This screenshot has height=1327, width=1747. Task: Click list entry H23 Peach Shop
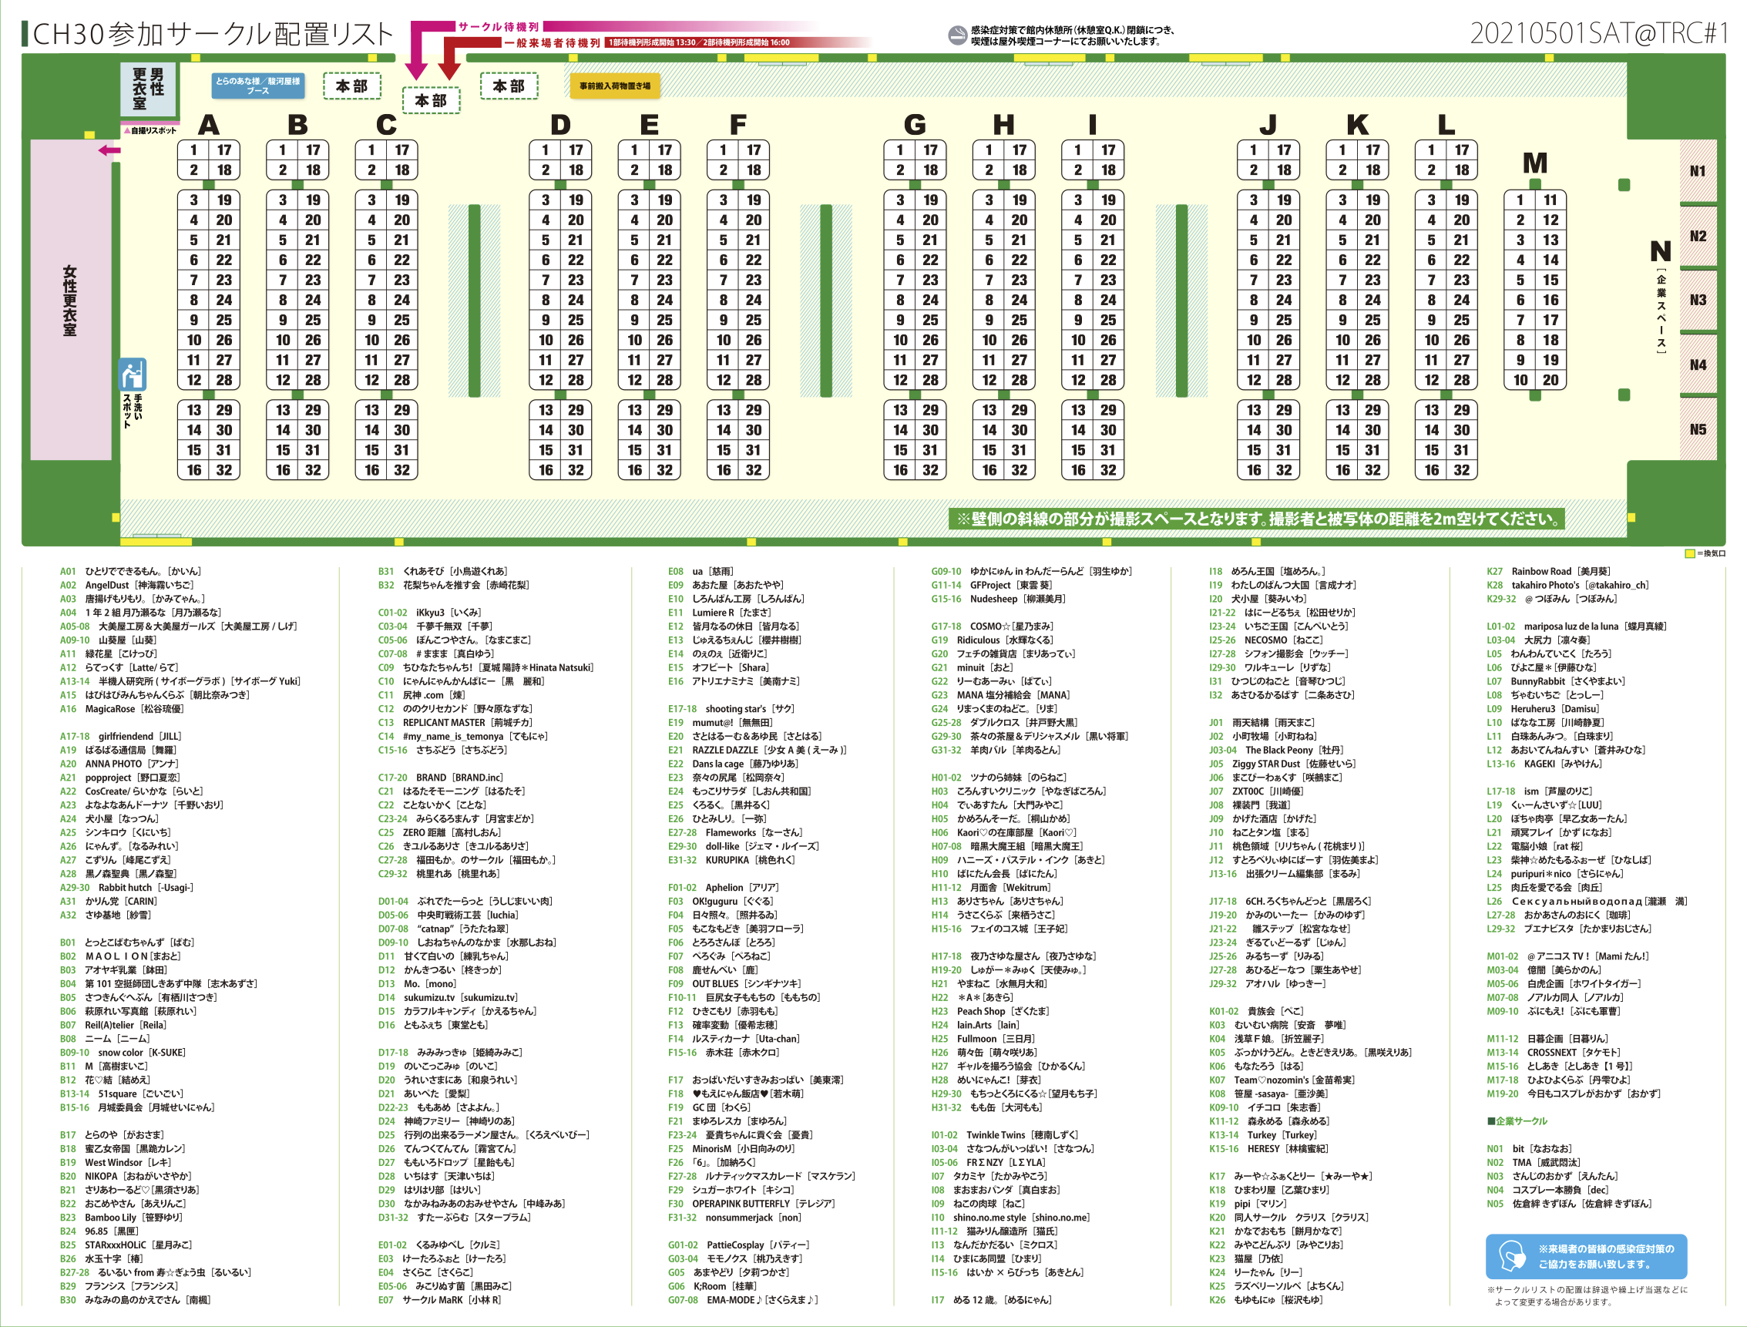(x=990, y=1012)
